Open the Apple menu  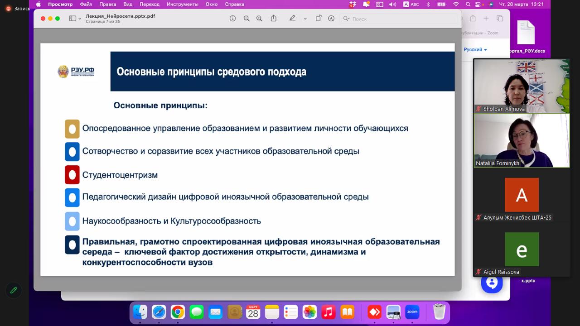(x=39, y=4)
